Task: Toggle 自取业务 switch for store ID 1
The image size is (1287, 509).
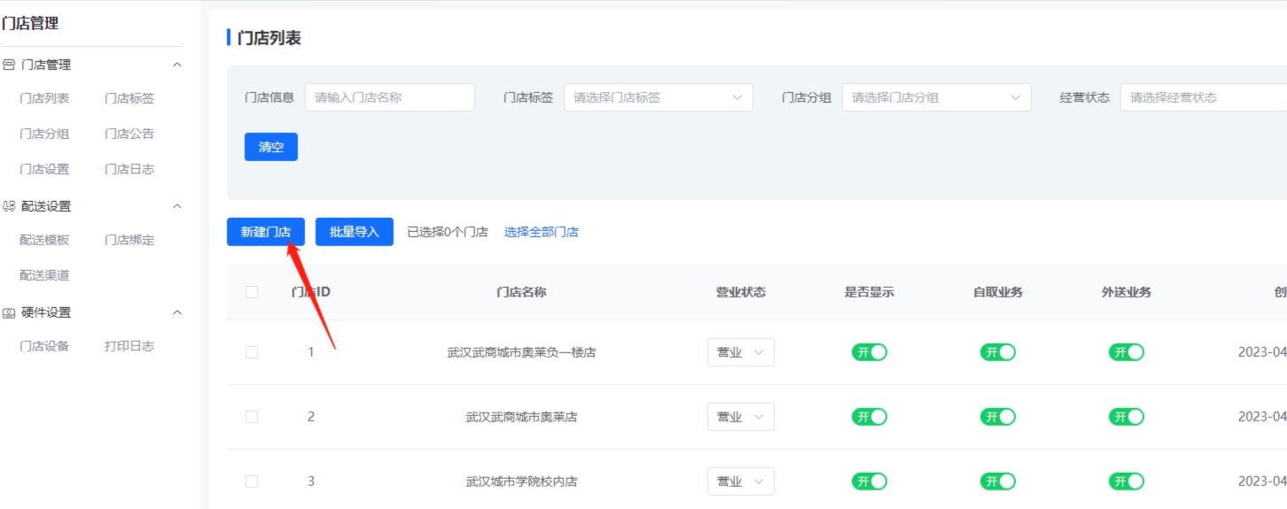Action: click(998, 352)
